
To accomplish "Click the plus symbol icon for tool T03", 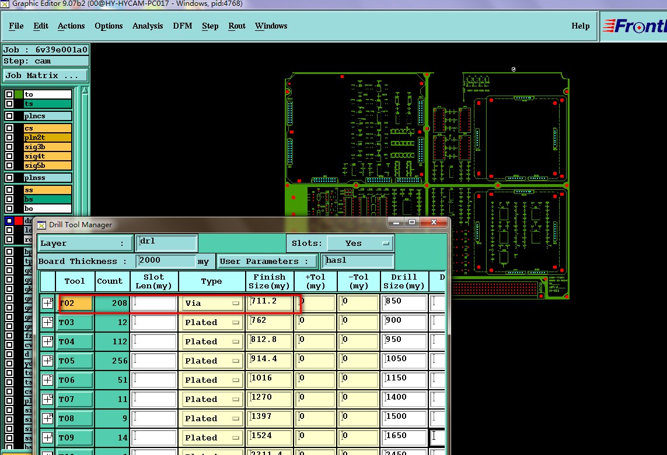I will (48, 323).
